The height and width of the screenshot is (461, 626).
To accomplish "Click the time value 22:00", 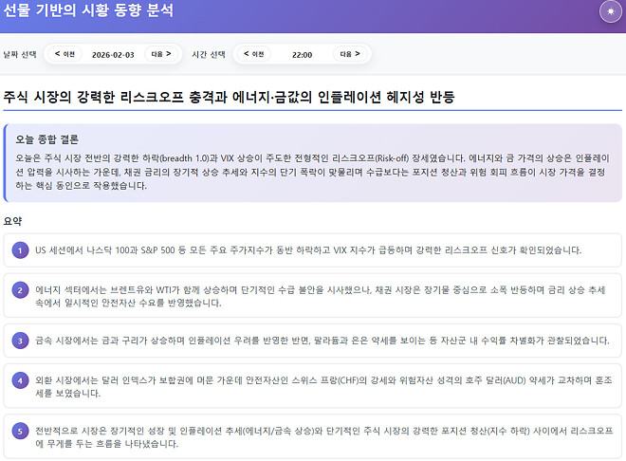I will (x=302, y=55).
